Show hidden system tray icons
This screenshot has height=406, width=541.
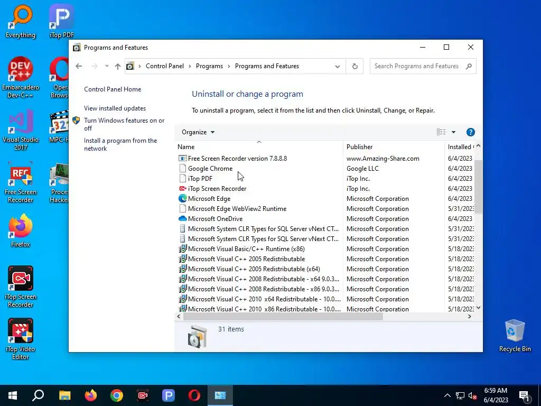pos(447,395)
